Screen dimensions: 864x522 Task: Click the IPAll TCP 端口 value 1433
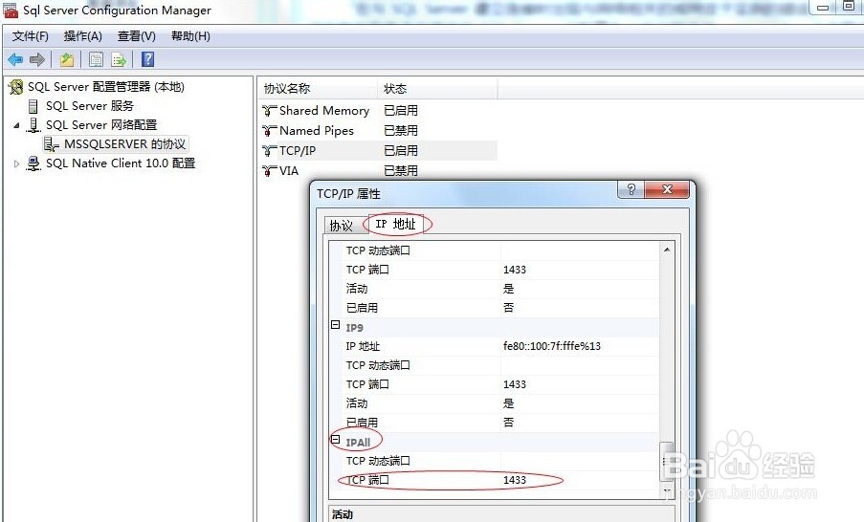pos(515,480)
